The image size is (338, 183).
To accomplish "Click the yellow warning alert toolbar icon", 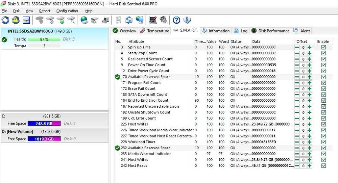I will click(x=16, y=20).
